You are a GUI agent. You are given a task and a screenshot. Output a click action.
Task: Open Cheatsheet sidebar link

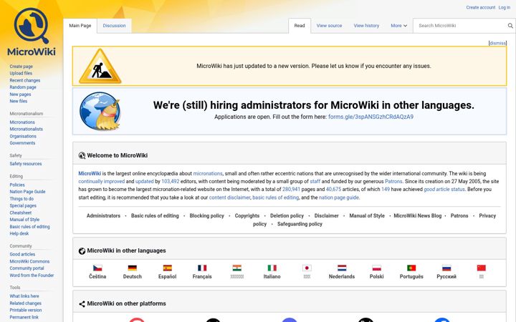click(20, 213)
